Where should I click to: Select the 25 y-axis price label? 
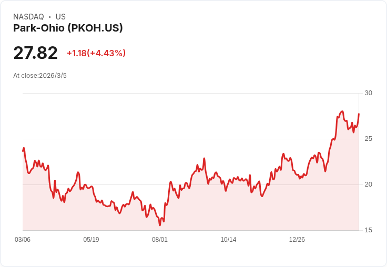368,139
